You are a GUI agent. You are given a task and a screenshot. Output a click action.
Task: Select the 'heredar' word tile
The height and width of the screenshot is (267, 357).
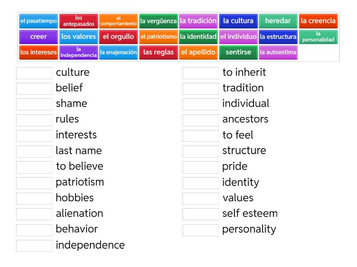278,21
